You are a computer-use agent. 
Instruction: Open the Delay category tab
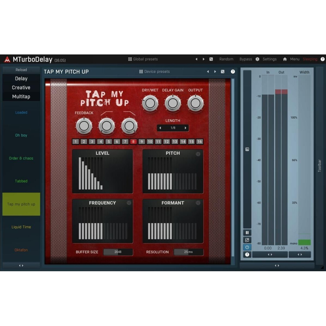pos(21,79)
